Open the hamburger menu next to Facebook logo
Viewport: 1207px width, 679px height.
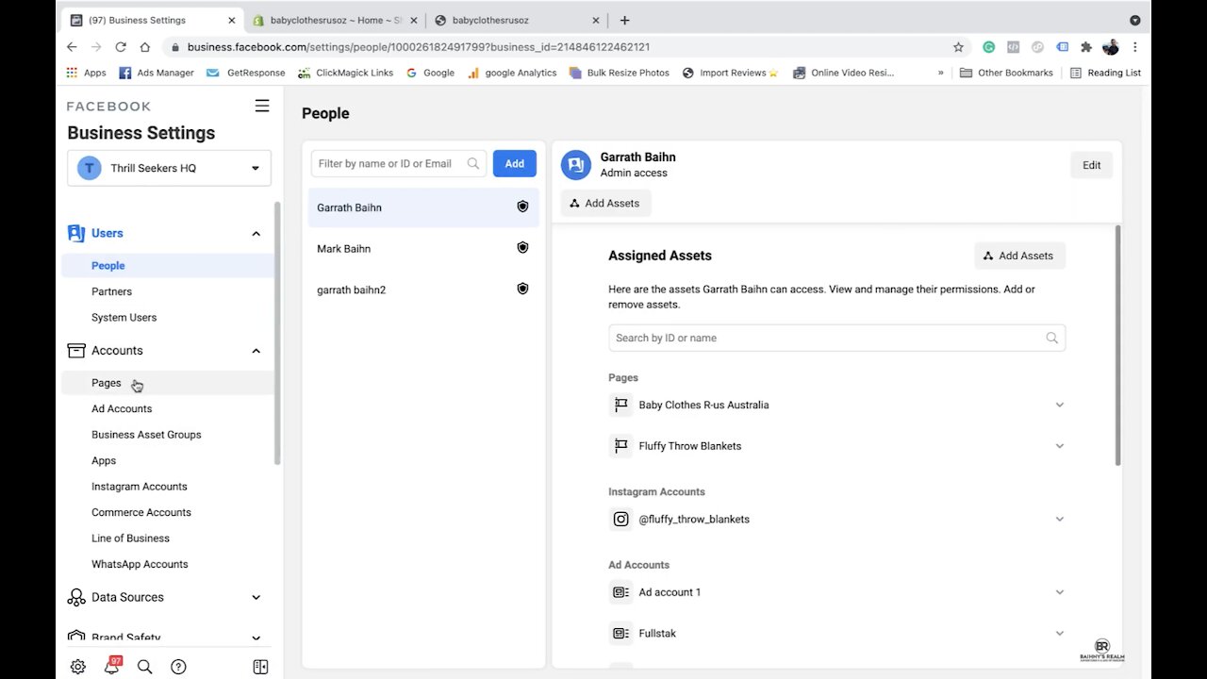pos(262,106)
